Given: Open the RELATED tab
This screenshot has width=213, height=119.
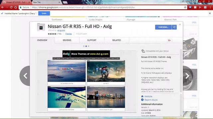Looking at the screenshot, I should pyautogui.click(x=116, y=40).
